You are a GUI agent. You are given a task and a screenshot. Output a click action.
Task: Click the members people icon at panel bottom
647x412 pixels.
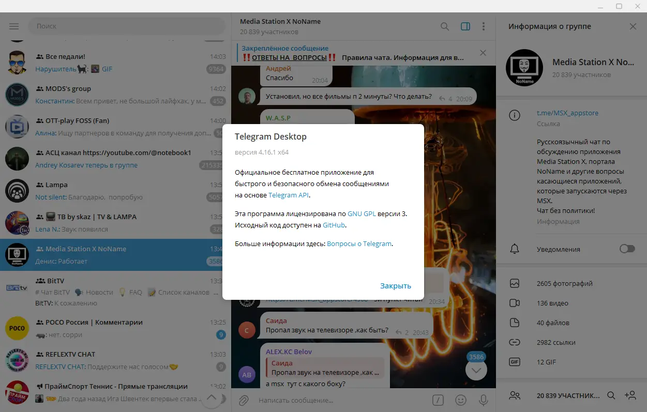pyautogui.click(x=515, y=395)
